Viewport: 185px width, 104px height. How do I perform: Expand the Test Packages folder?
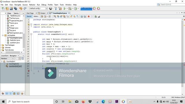1,45
